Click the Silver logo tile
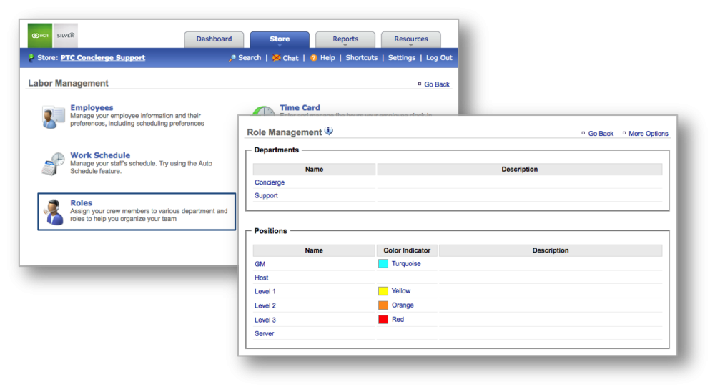The width and height of the screenshot is (715, 392). [x=66, y=36]
